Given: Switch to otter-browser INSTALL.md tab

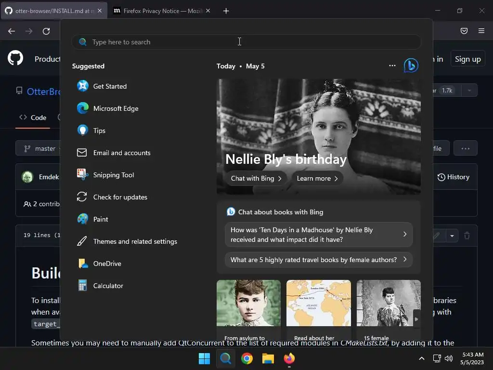Looking at the screenshot, I should (x=53, y=11).
